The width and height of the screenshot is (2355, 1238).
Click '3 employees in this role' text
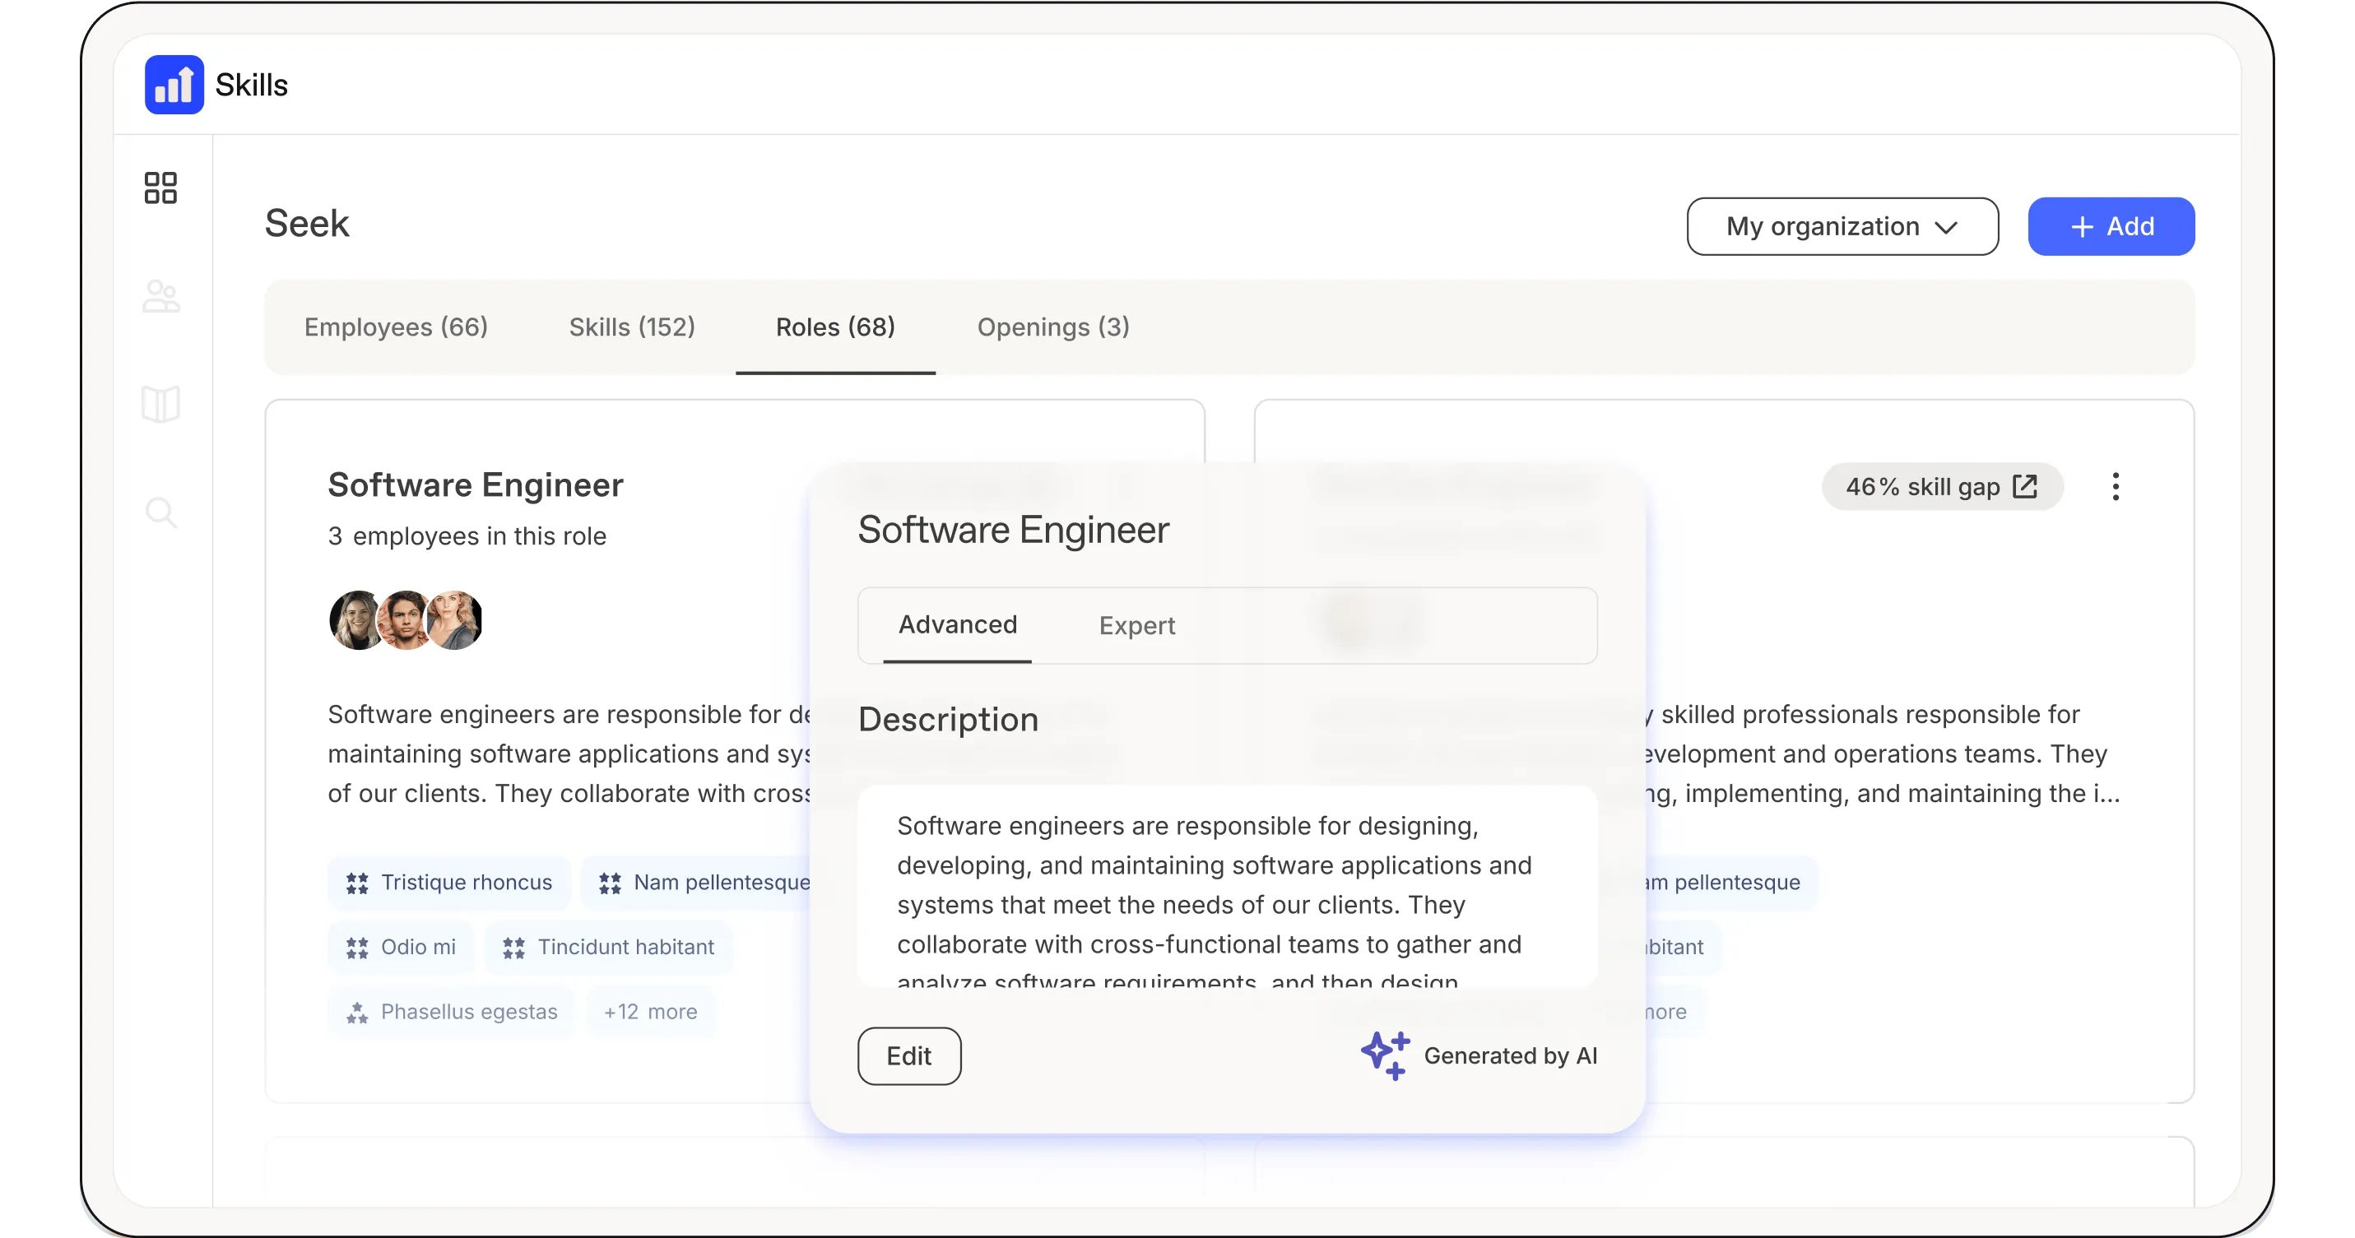coord(467,536)
